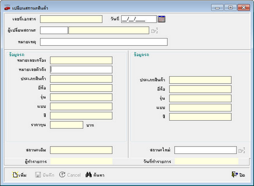Maximize the เปลี่ยนสถานะสินค้า window
Screen dimensions: 254x186
pos(230,8)
